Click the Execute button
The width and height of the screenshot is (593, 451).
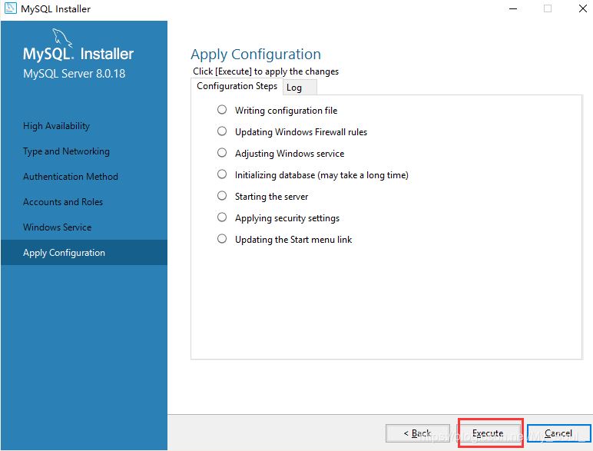(488, 433)
